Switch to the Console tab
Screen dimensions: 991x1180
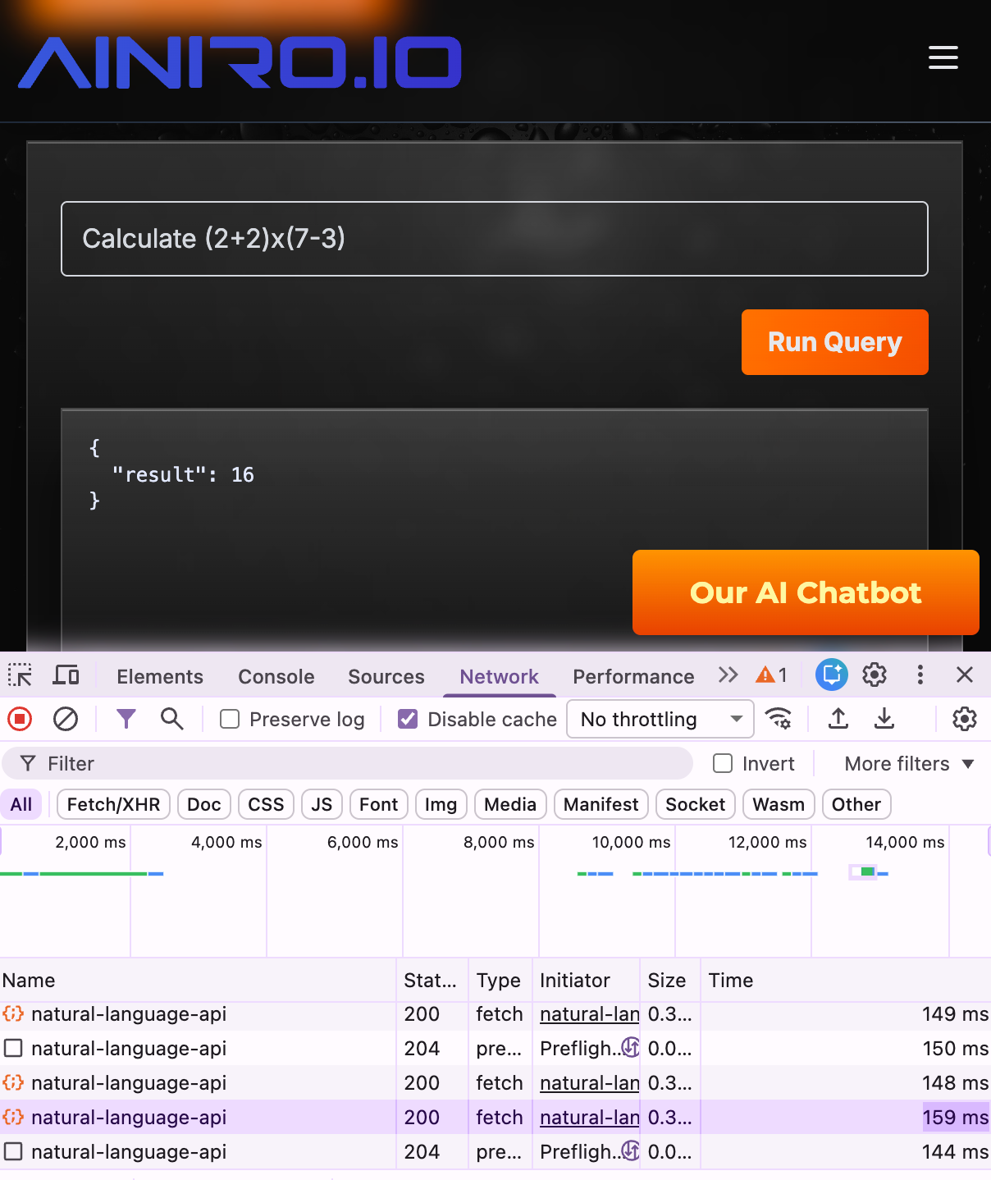click(x=276, y=676)
